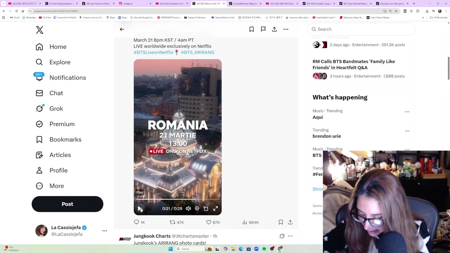The height and width of the screenshot is (253, 450).
Task: Click La Cassiojefa profile avatar
Action: click(41, 231)
